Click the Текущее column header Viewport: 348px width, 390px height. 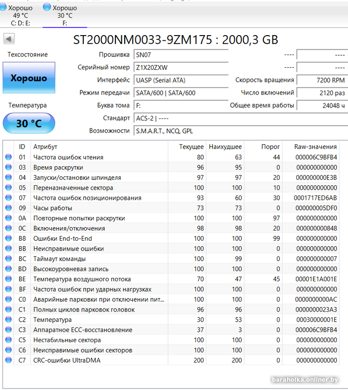[191, 147]
